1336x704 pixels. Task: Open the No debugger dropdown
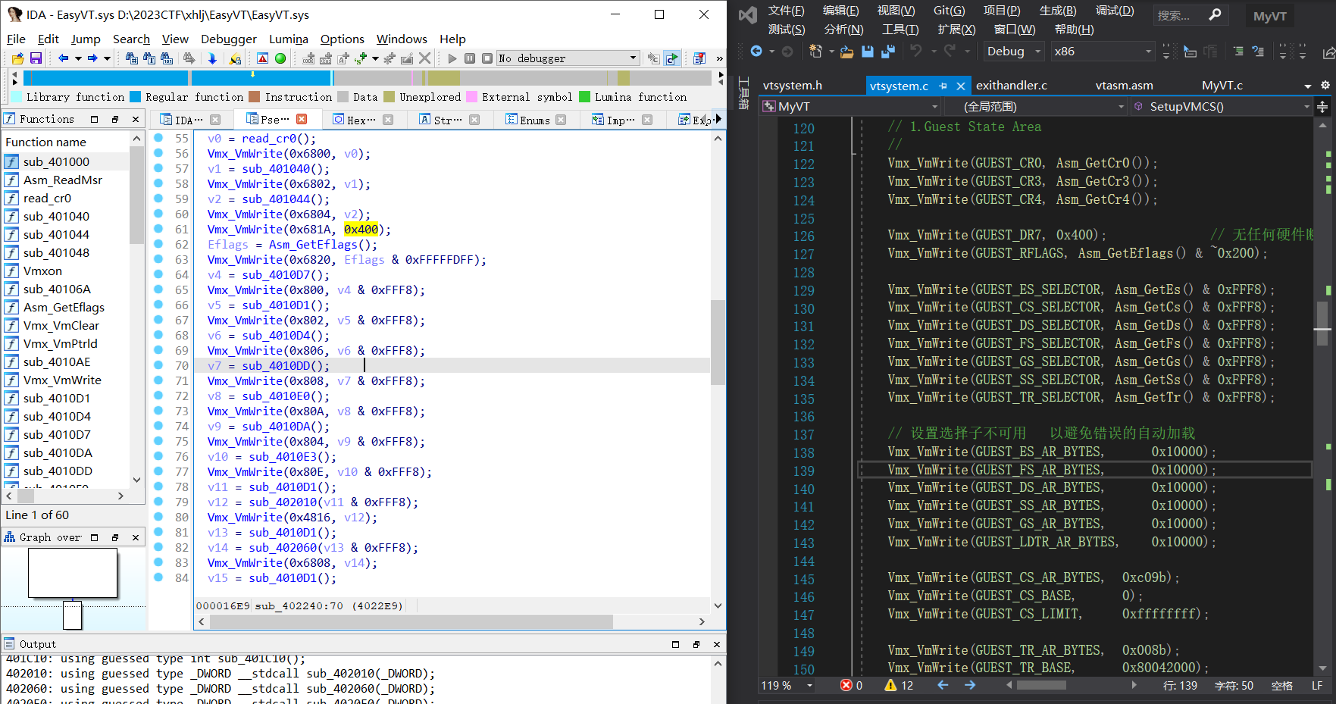pos(633,58)
